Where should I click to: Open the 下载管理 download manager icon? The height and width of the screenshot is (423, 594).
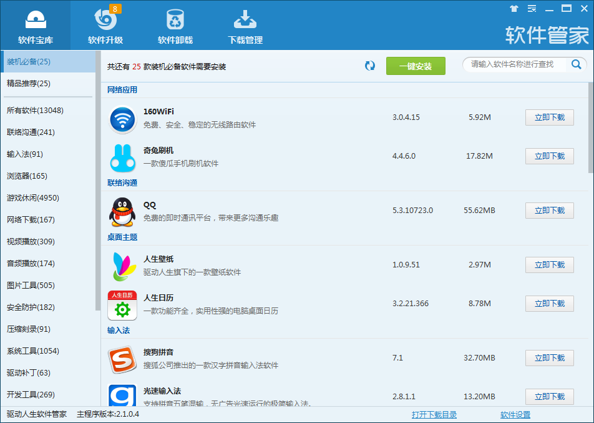(x=244, y=20)
